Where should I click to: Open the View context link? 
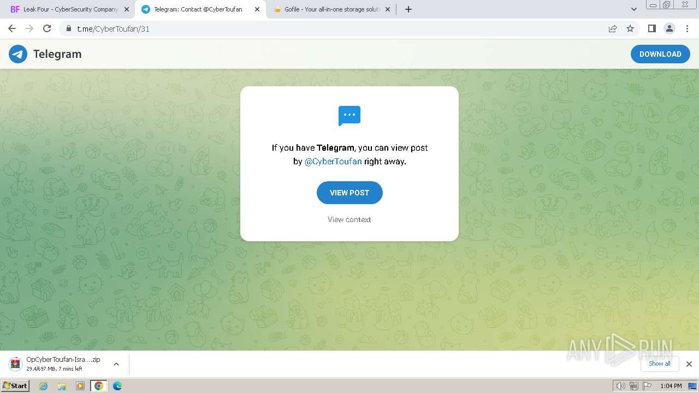(x=349, y=219)
